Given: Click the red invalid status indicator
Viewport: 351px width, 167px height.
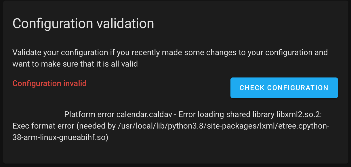Looking at the screenshot, I should pos(49,83).
